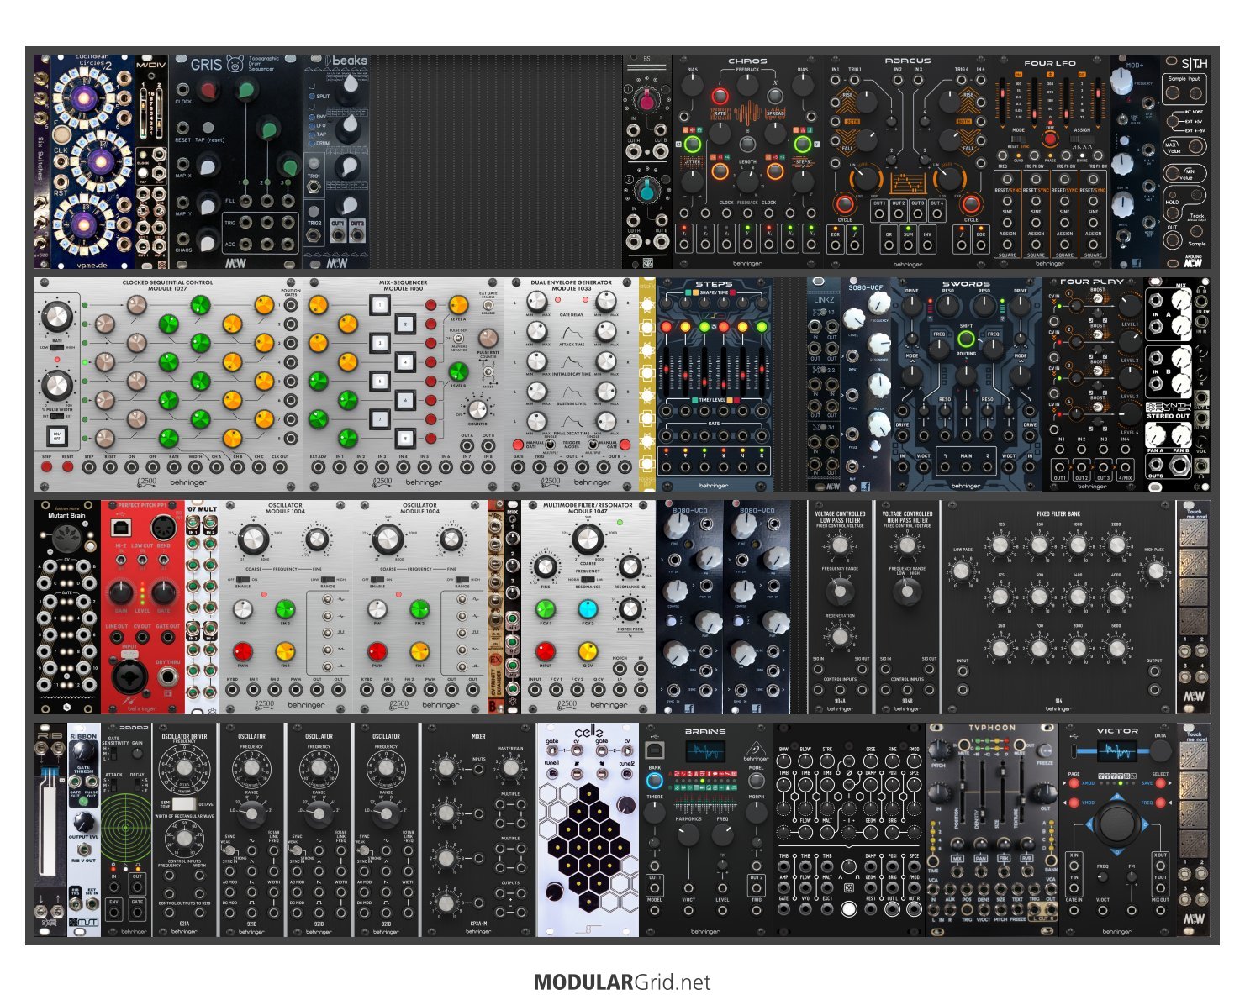
Task: Select Dual Envelope Generator Module 1033
Action: [x=572, y=384]
